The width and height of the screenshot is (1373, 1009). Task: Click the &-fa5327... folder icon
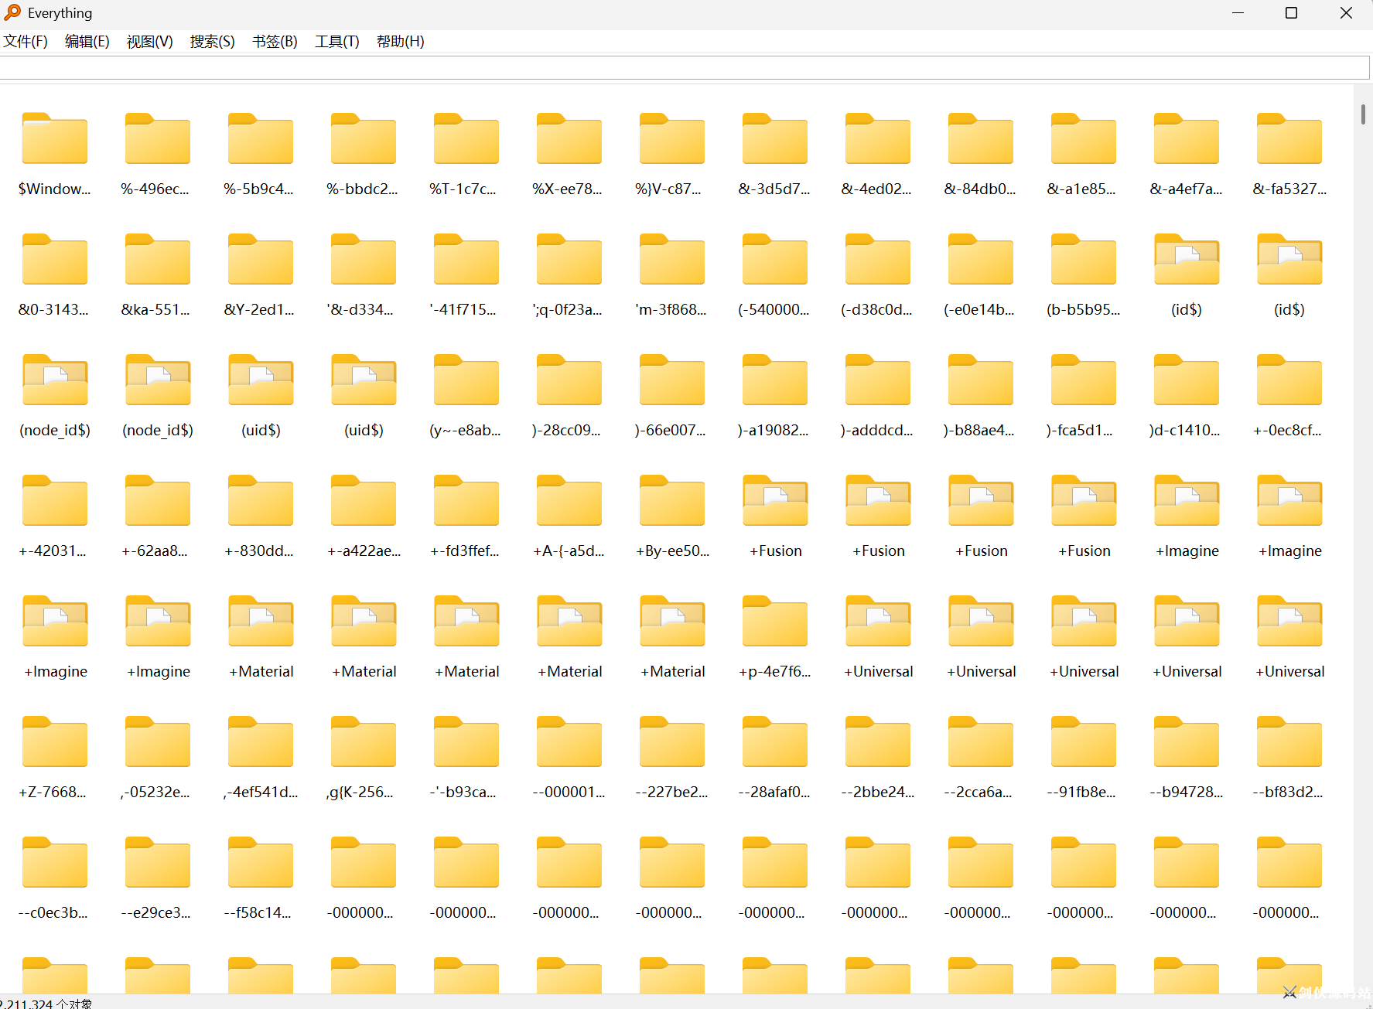(1289, 139)
